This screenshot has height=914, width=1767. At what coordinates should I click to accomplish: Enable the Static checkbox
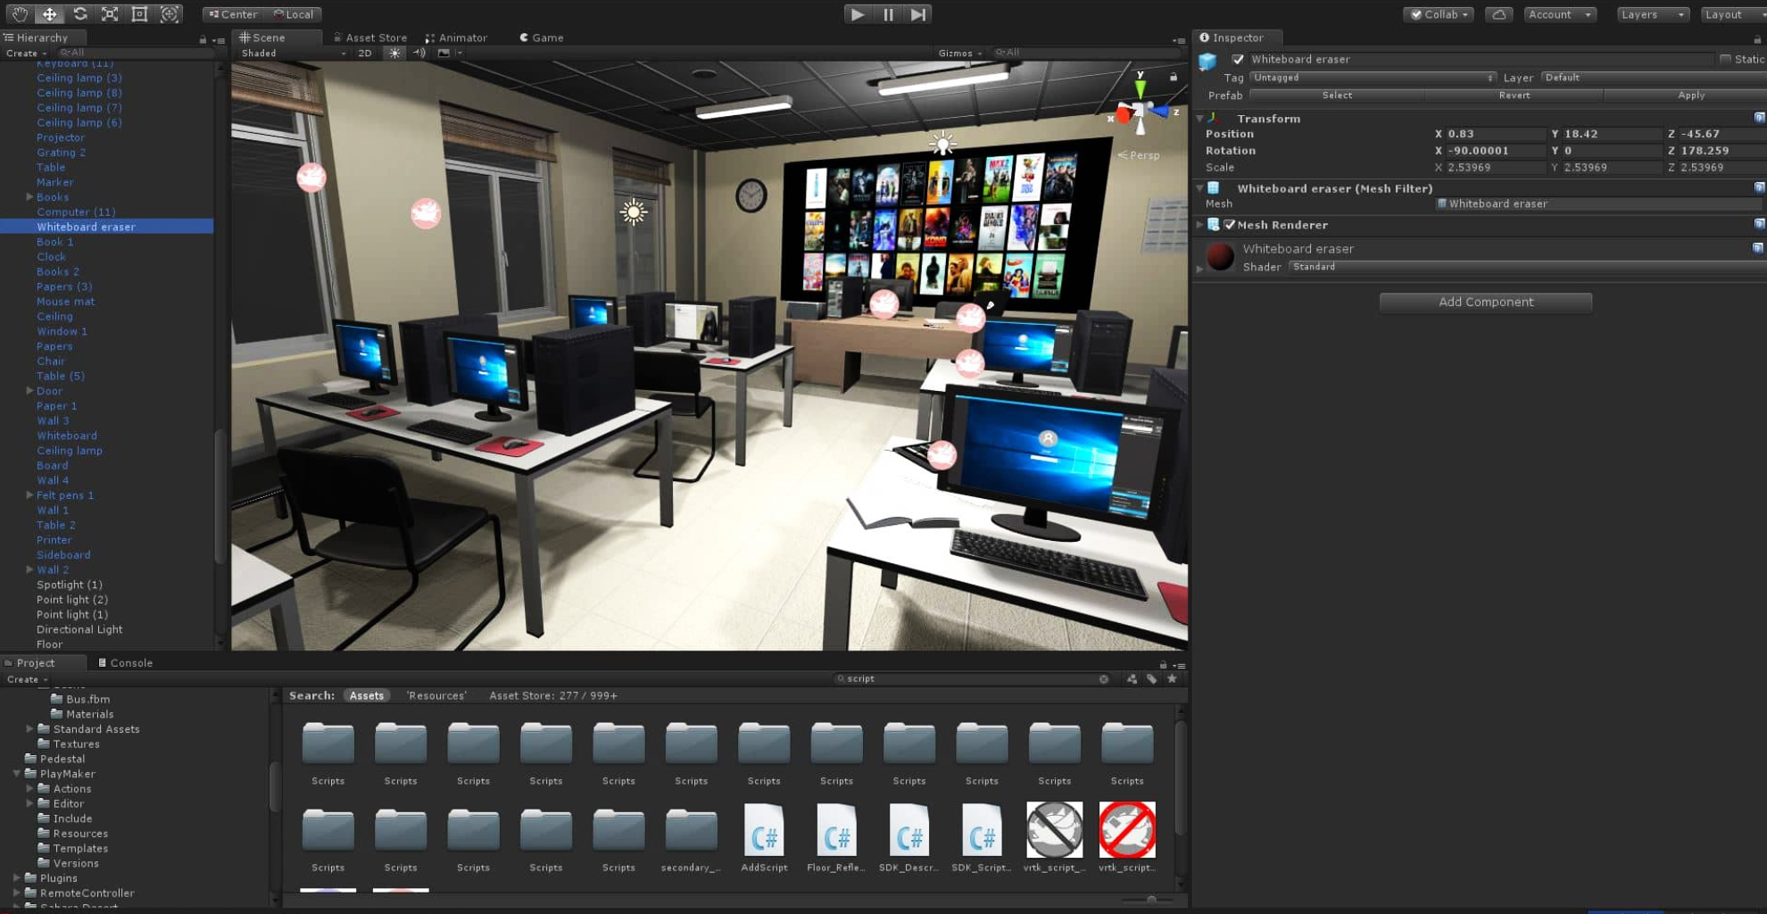click(1725, 59)
